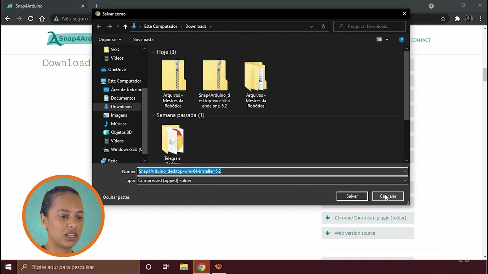Open Chrome extensions puzzle icon
488x274 pixels.
[x=457, y=19]
